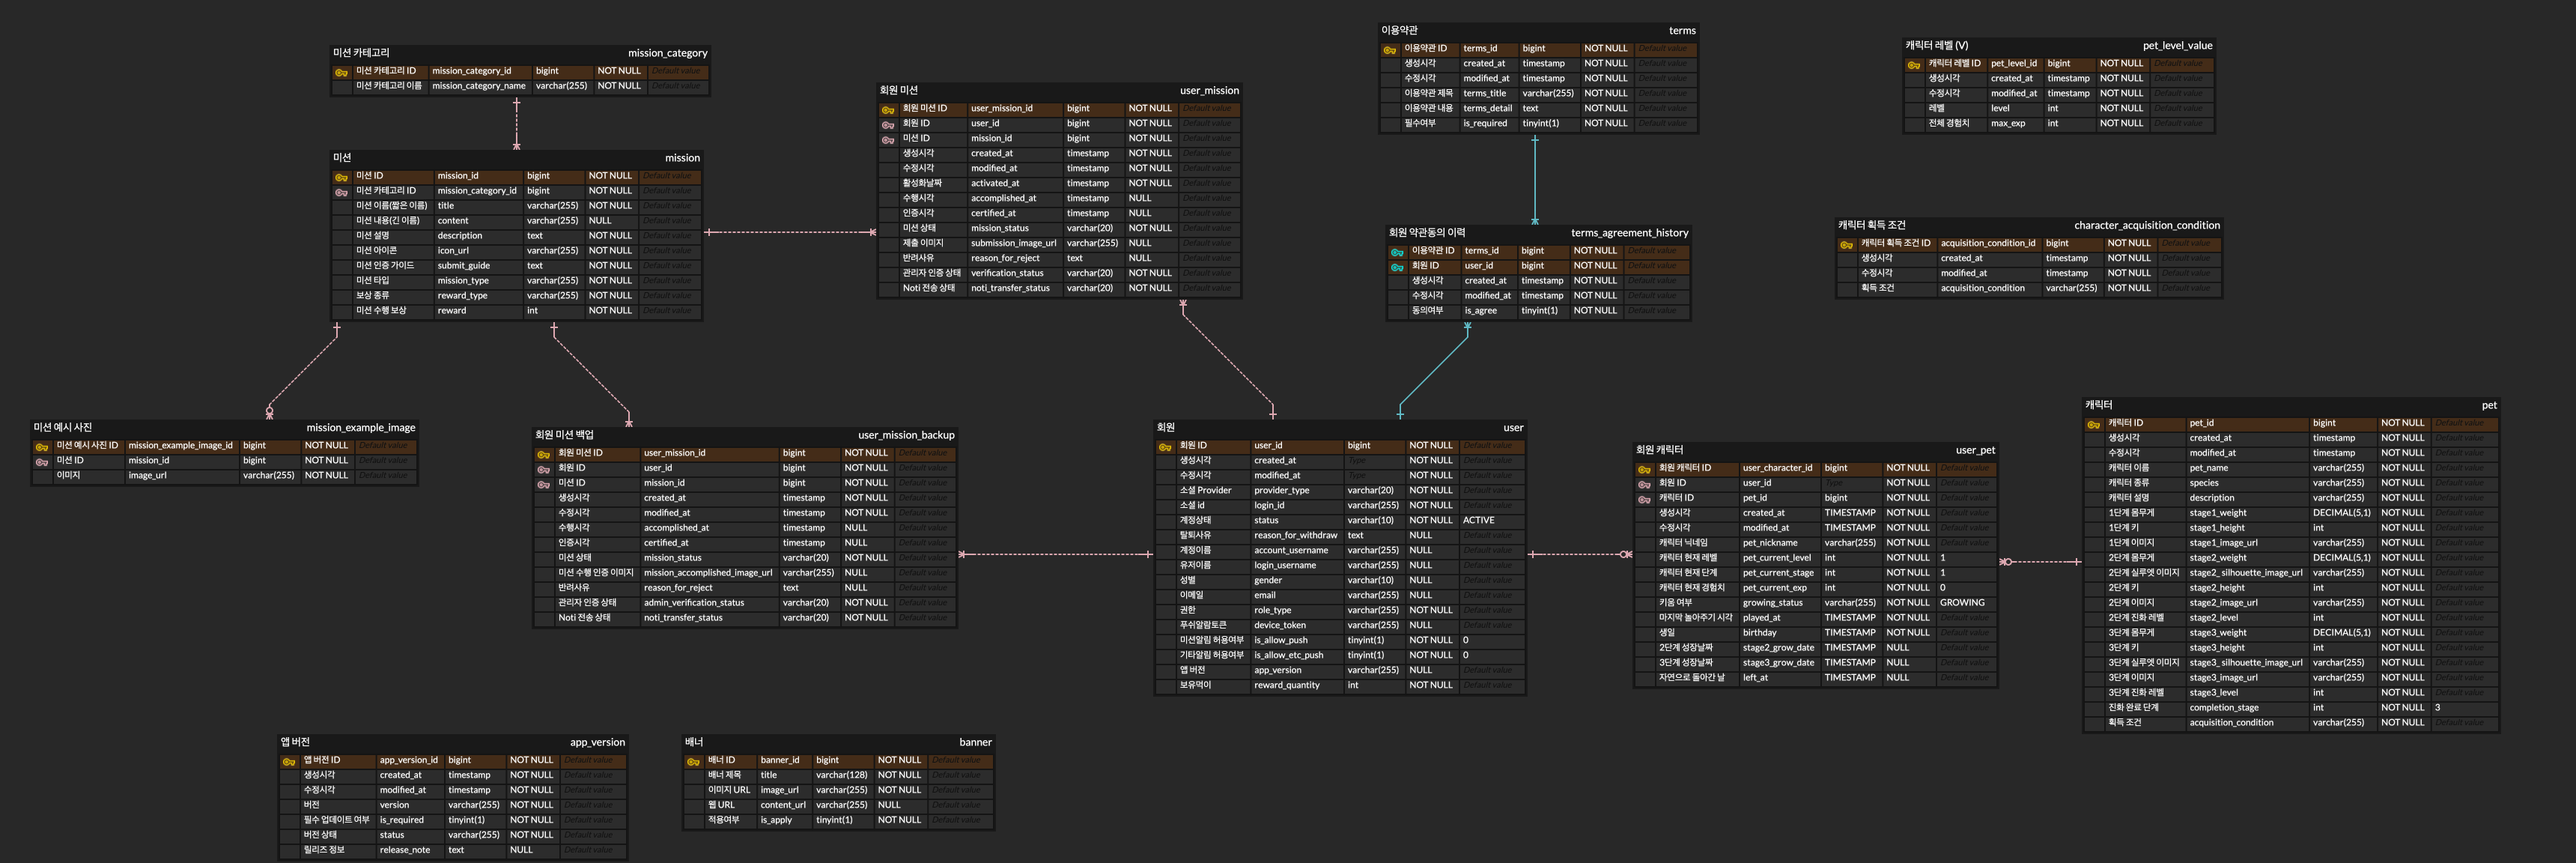Click the foreign key icon beside mission_category_id in the mission table

coord(341,192)
